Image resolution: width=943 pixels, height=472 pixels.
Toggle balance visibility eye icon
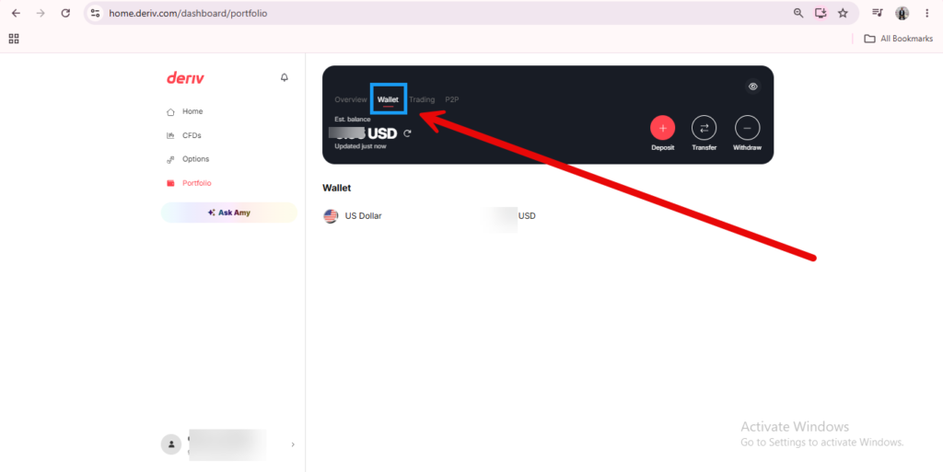click(753, 86)
